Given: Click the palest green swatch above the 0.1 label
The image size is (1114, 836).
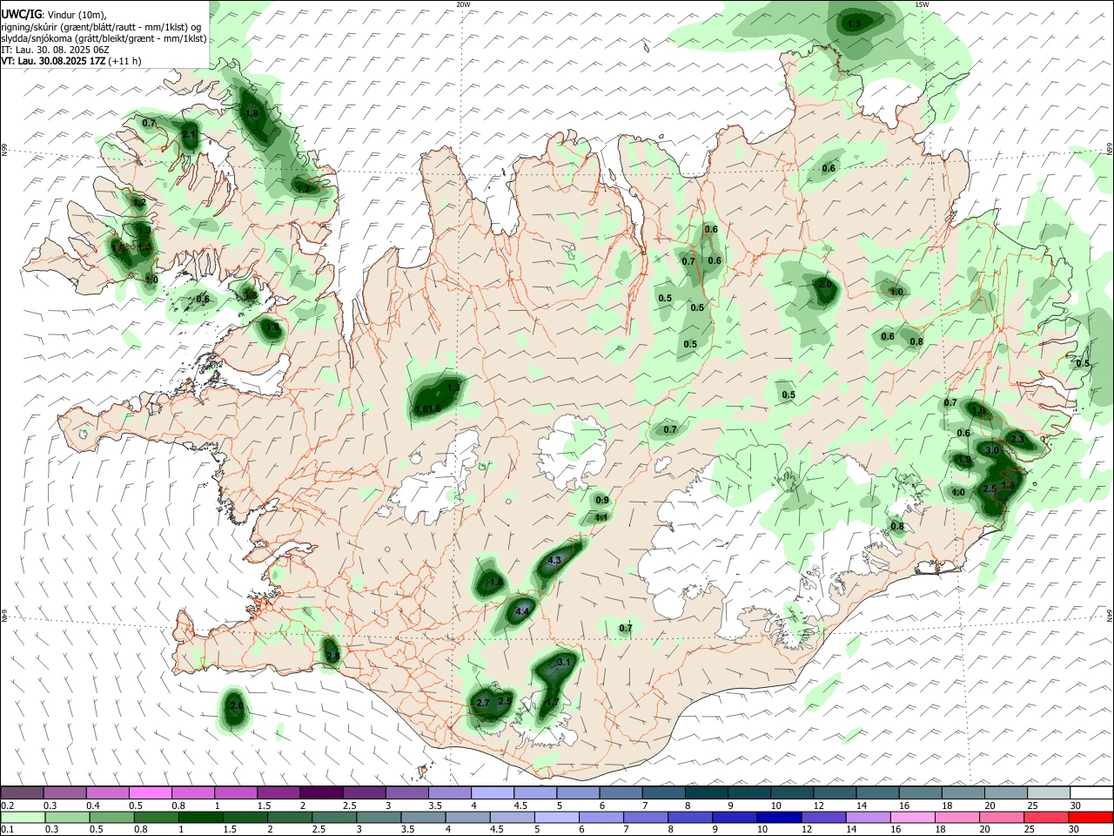Looking at the screenshot, I should click(x=22, y=817).
